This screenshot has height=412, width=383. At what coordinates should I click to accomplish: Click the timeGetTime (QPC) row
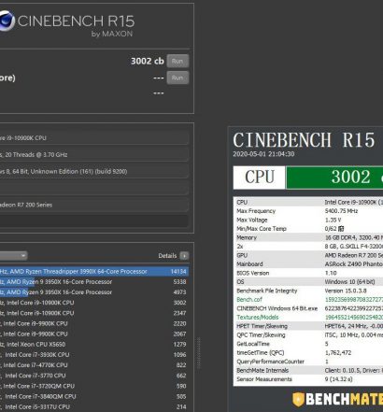(x=308, y=353)
